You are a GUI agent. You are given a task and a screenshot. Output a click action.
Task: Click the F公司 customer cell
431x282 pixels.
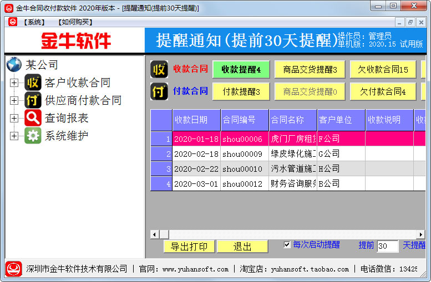[341, 139]
